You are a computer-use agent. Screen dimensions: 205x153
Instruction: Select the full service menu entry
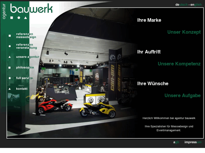tap(24, 78)
